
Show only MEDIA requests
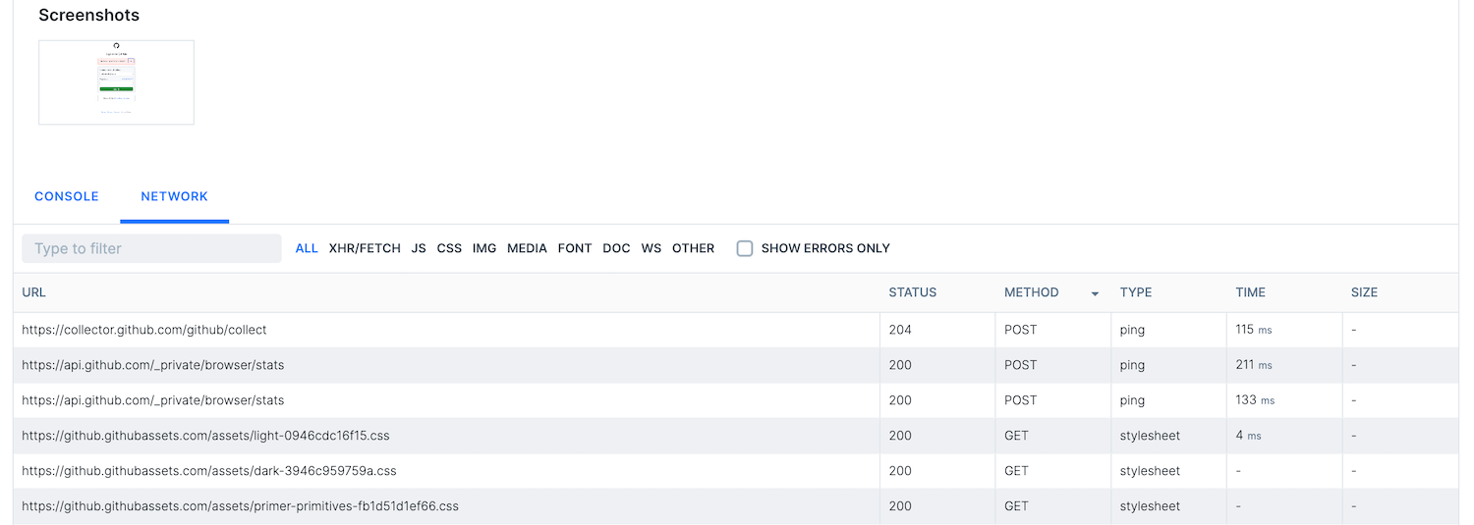tap(527, 248)
